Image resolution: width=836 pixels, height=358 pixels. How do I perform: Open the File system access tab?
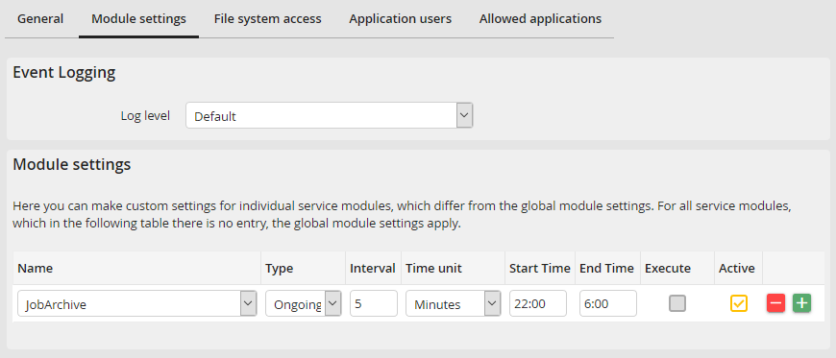click(x=268, y=18)
